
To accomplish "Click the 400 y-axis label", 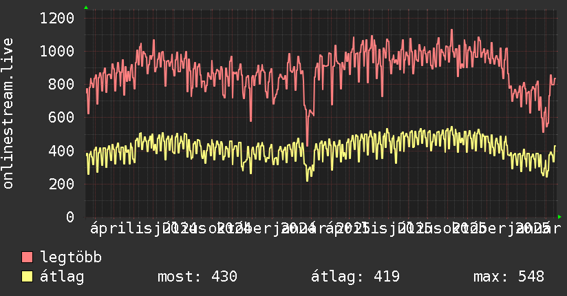I will coord(61,151).
